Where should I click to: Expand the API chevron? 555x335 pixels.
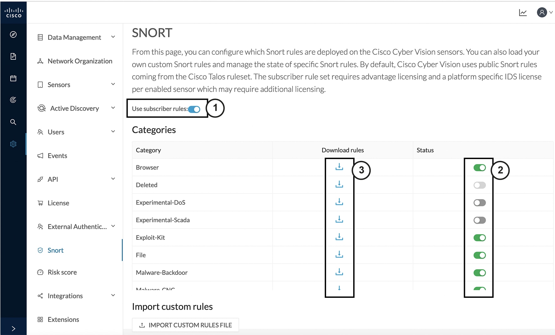(113, 179)
